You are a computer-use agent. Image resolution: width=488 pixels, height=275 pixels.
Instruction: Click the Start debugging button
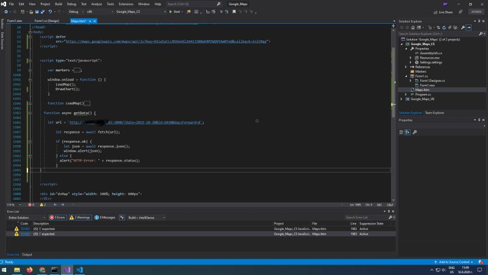175,12
